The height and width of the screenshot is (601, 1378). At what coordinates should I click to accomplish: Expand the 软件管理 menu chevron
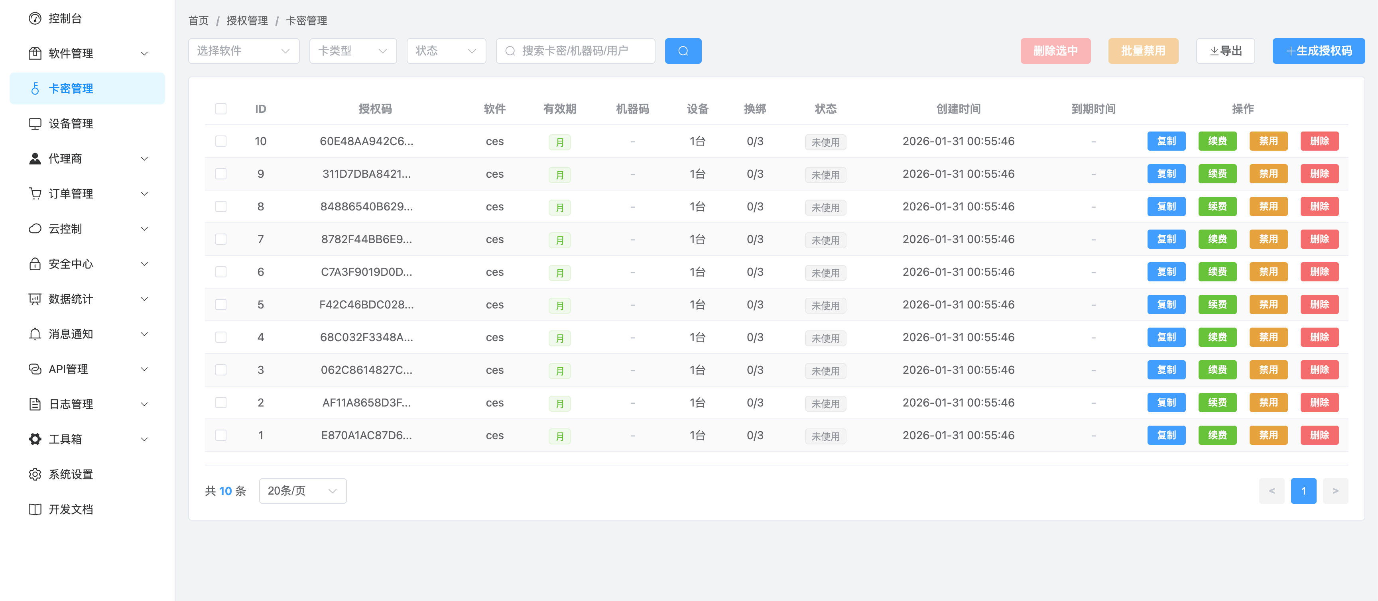click(144, 53)
